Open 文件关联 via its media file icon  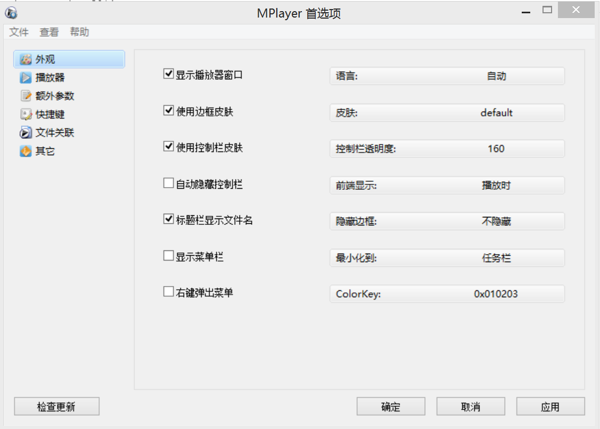[x=26, y=132]
